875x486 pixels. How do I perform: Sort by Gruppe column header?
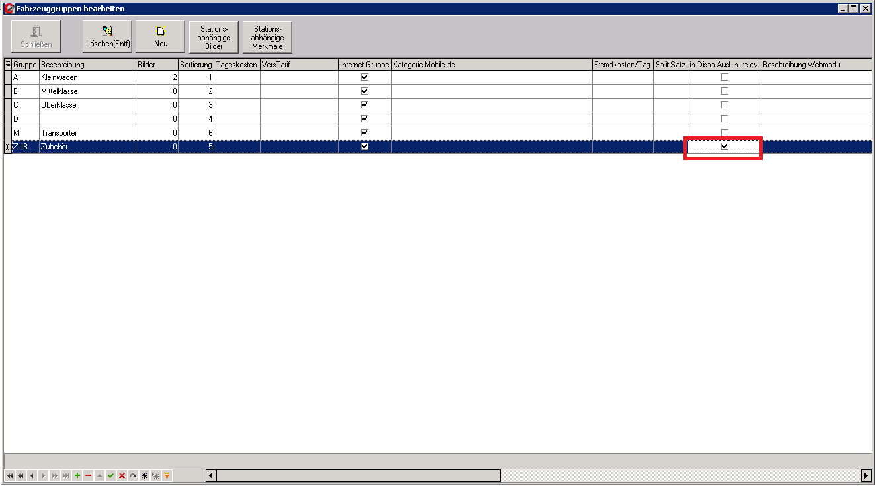coord(25,65)
